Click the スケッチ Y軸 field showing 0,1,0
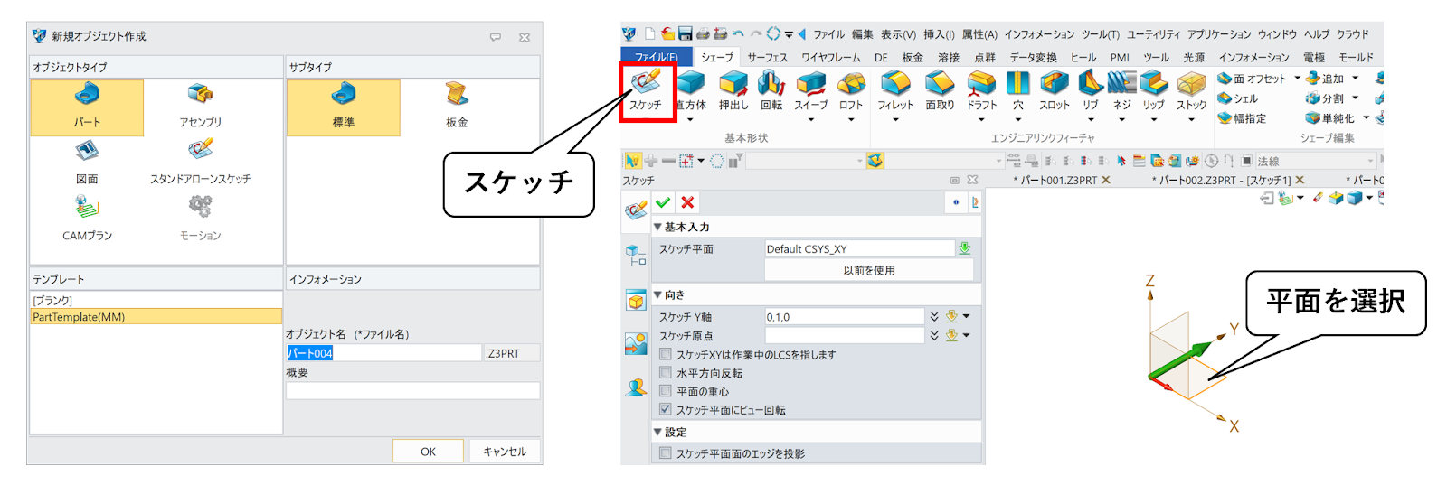 (x=845, y=317)
